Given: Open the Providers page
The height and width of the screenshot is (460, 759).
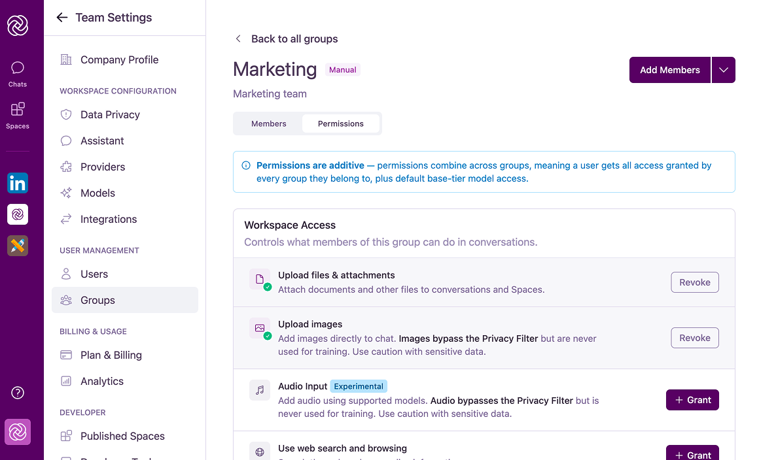Looking at the screenshot, I should point(125,167).
